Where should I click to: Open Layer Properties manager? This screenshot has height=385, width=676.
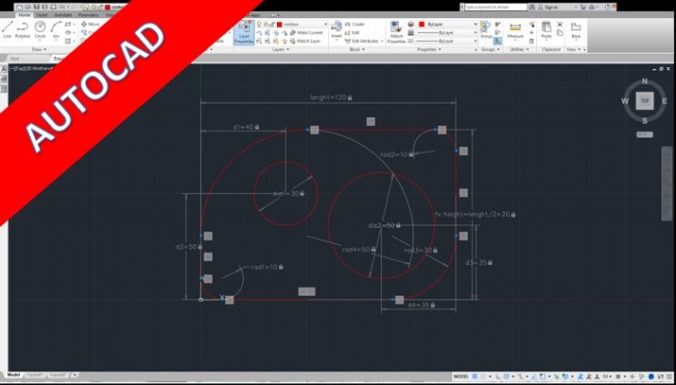pos(244,32)
